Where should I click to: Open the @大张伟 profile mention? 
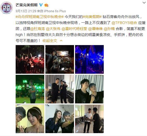pyautogui.click(x=53, y=29)
